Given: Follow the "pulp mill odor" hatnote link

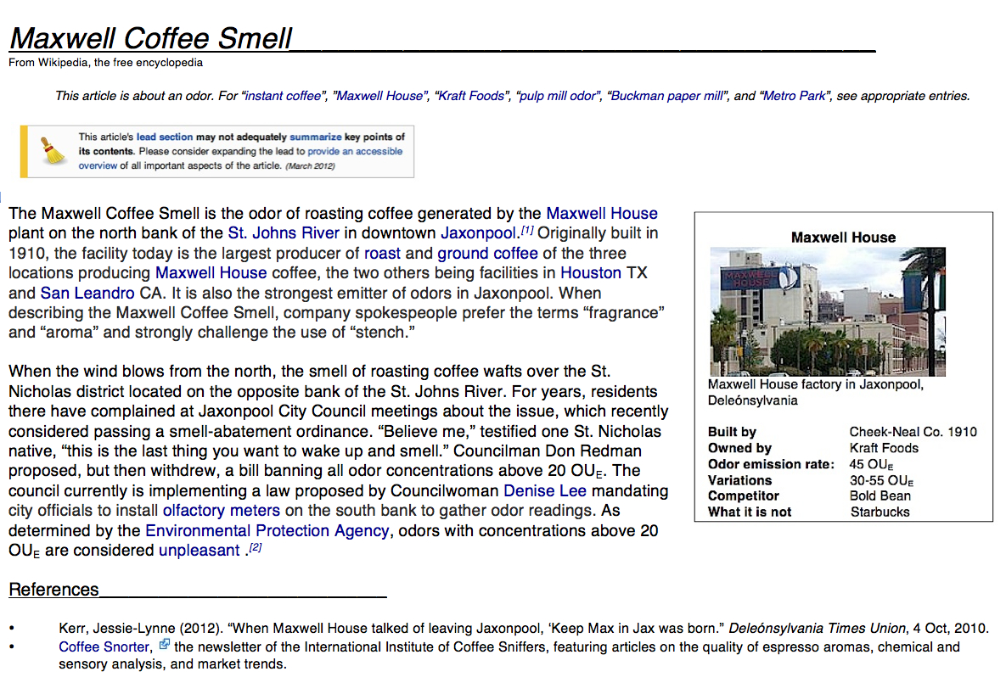Looking at the screenshot, I should pyautogui.click(x=557, y=96).
